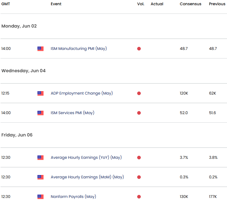The height and width of the screenshot is (204, 227).
Task: Expand the Wednesday, Jun 04 section
Action: click(x=23, y=71)
